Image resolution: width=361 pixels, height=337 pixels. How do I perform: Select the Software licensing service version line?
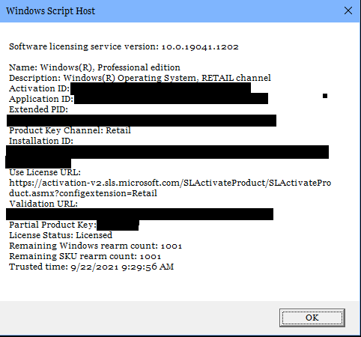[124, 46]
